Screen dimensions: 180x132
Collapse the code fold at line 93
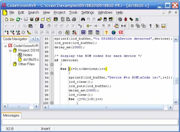click(x=52, y=73)
